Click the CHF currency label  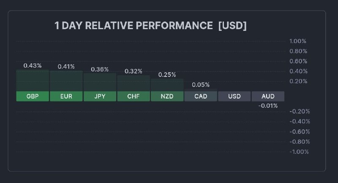134,96
